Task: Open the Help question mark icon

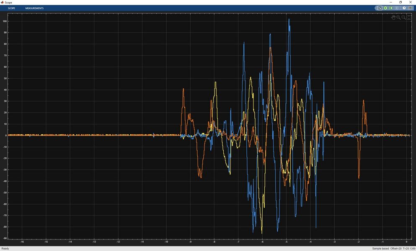Action: pos(404,8)
